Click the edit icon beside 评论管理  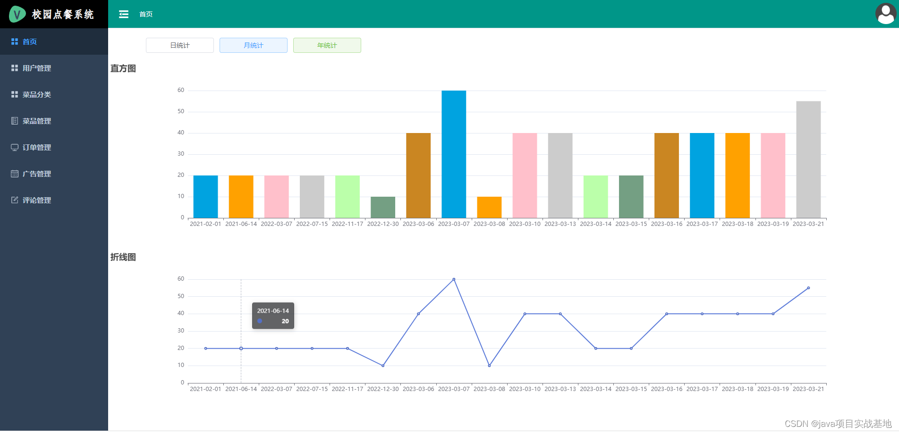coord(15,200)
